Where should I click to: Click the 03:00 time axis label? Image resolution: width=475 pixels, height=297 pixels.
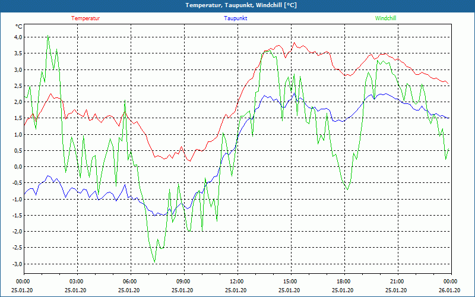[x=76, y=282]
